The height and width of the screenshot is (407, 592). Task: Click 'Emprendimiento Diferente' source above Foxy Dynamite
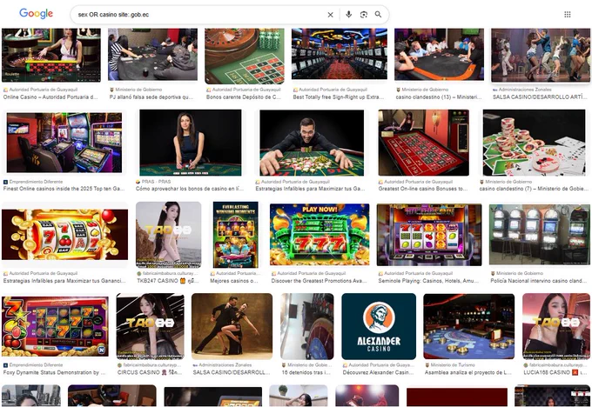coord(36,365)
